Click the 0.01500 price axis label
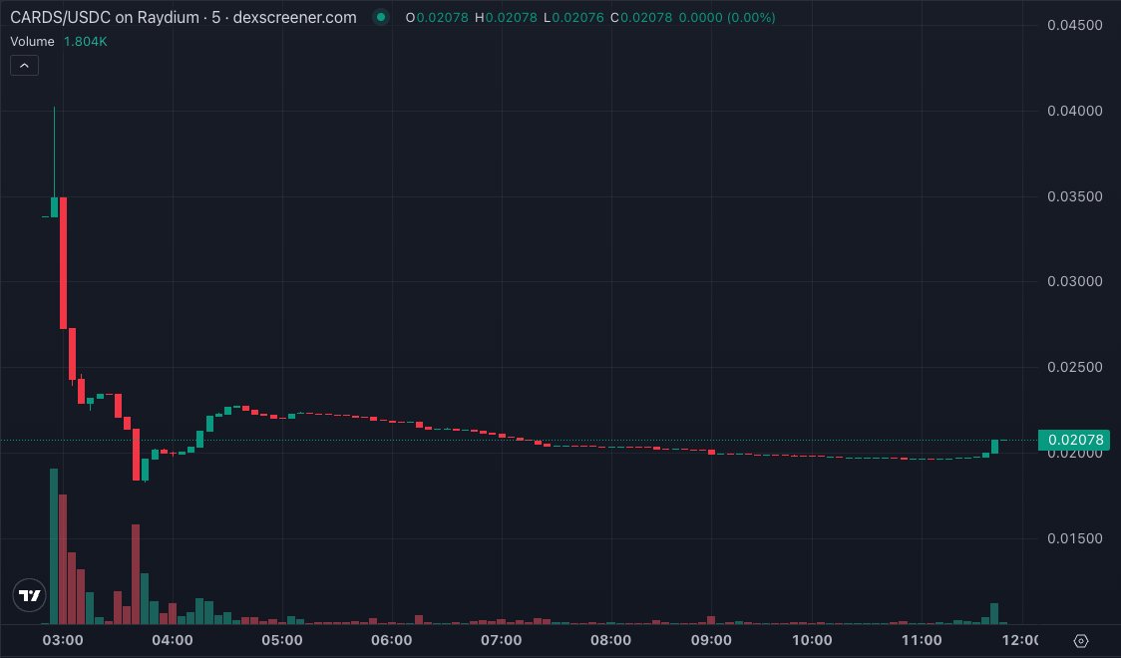 (1074, 538)
